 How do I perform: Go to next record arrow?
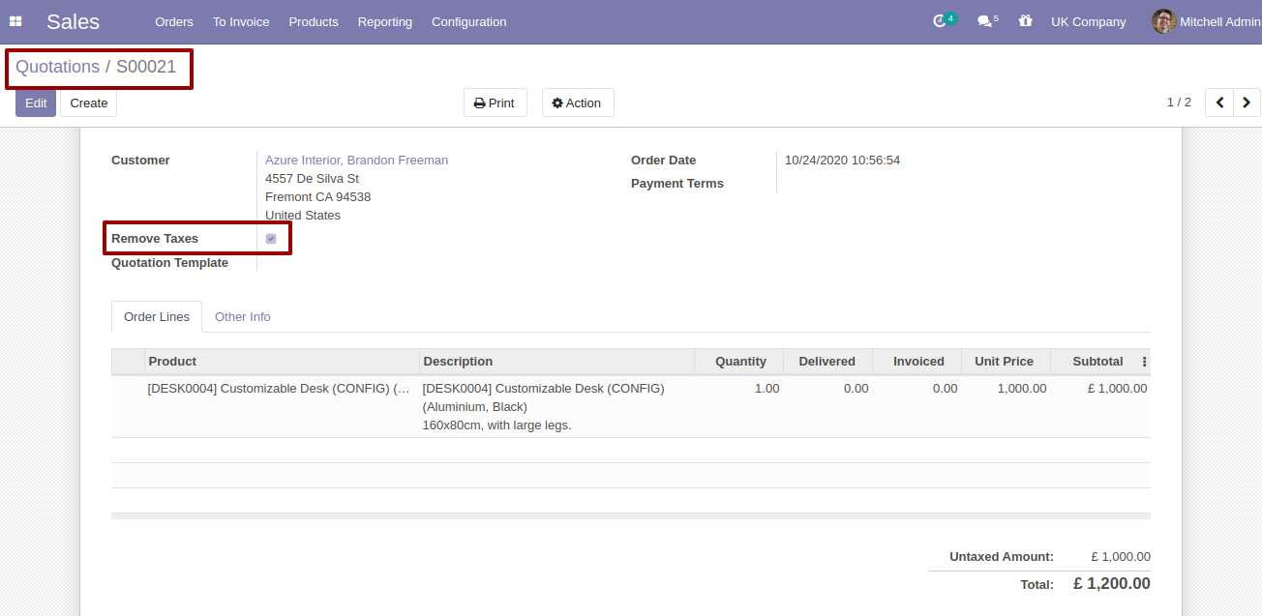(1247, 103)
